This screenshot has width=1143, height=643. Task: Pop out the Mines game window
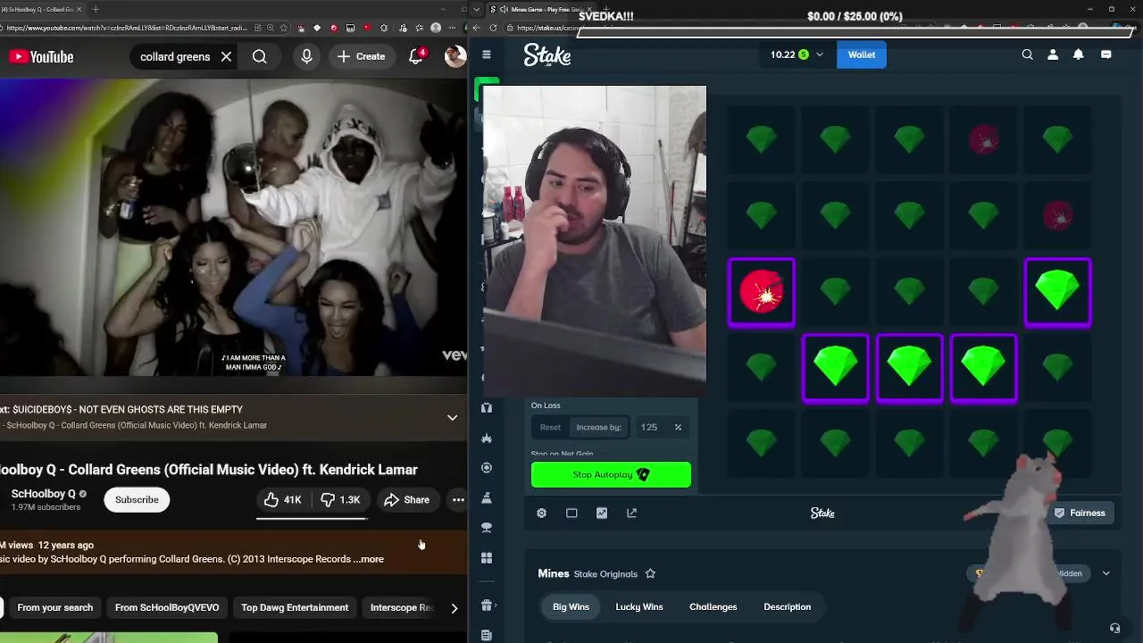[x=632, y=513]
